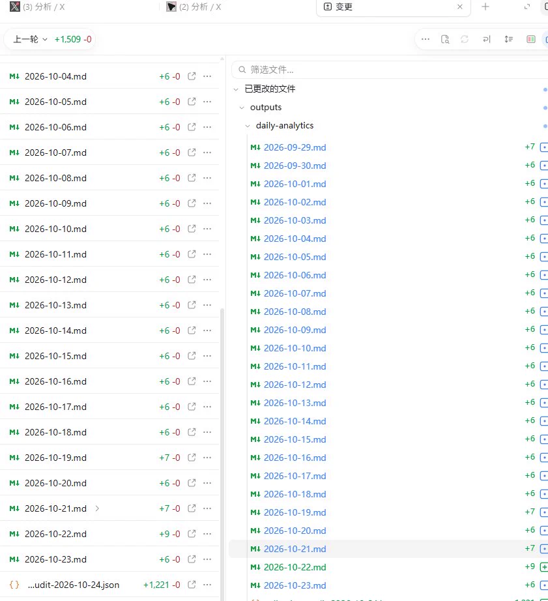The height and width of the screenshot is (601, 548).
Task: Toggle word wrap in diff toolbar
Action: (x=487, y=39)
